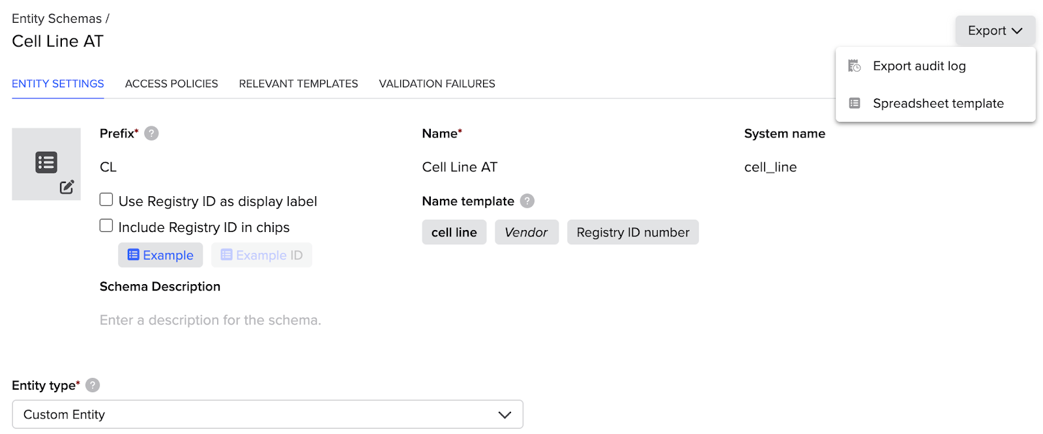Check Include Registry ID in chips
The height and width of the screenshot is (434, 1043).
[x=106, y=225]
